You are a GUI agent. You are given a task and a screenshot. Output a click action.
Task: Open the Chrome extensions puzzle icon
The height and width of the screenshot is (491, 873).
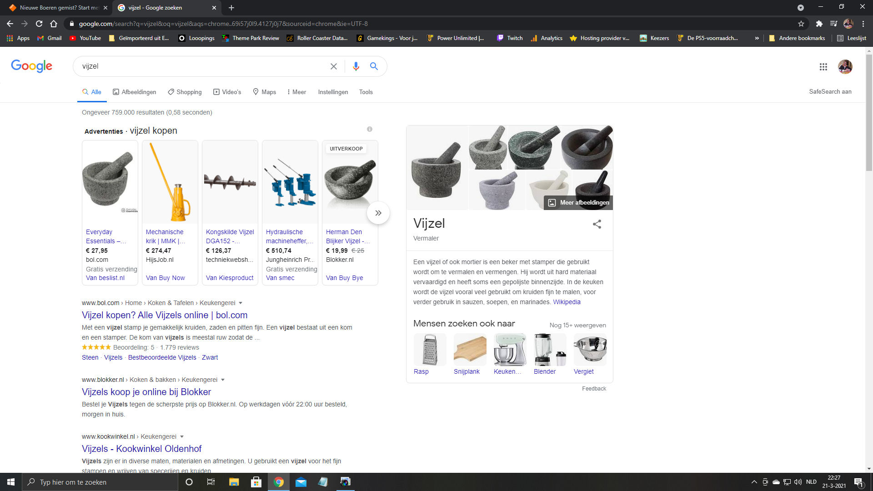[819, 24]
